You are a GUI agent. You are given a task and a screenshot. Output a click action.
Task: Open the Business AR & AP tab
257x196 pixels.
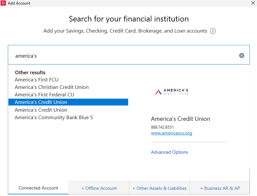coord(220,188)
